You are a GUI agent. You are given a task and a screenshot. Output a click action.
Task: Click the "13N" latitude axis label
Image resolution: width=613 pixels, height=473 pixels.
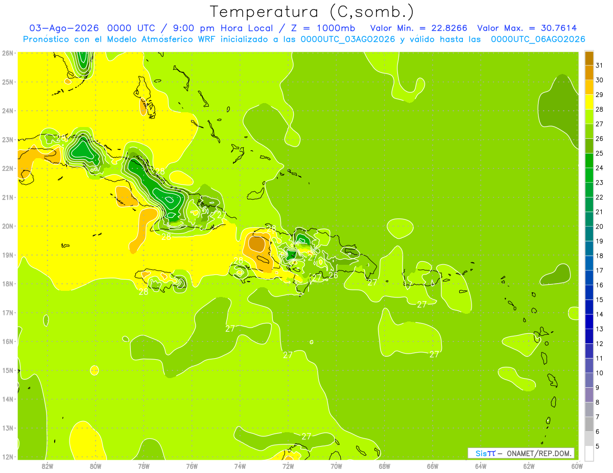coord(7,428)
